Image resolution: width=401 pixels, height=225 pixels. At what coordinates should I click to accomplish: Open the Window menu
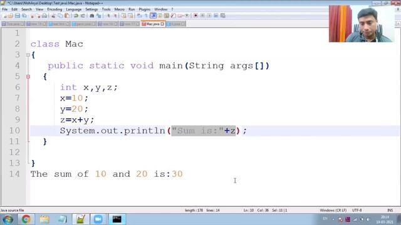tap(161, 9)
